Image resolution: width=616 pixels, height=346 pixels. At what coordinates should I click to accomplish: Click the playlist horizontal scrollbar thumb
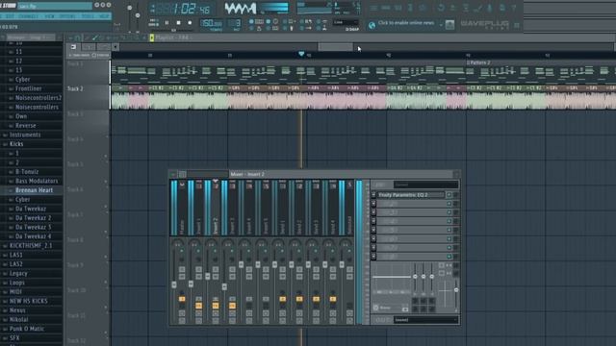(x=335, y=47)
